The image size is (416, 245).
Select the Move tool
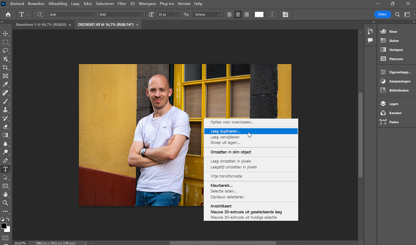click(x=6, y=34)
